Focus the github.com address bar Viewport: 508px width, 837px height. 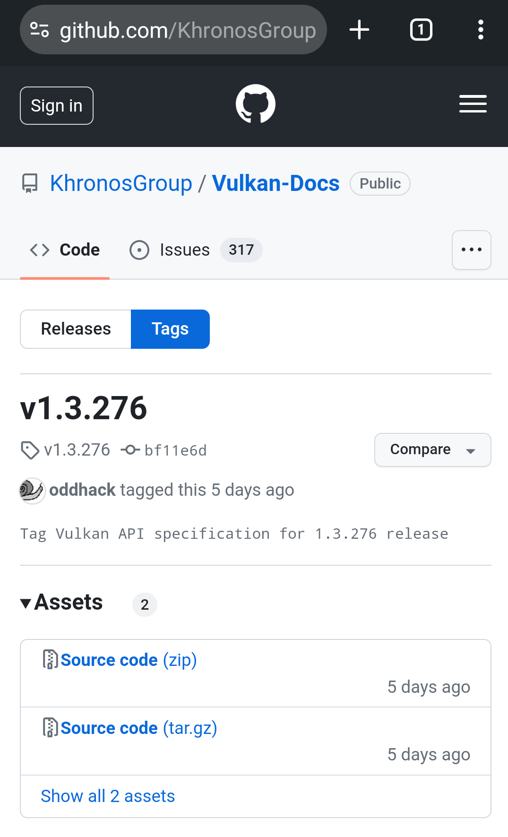tap(188, 31)
